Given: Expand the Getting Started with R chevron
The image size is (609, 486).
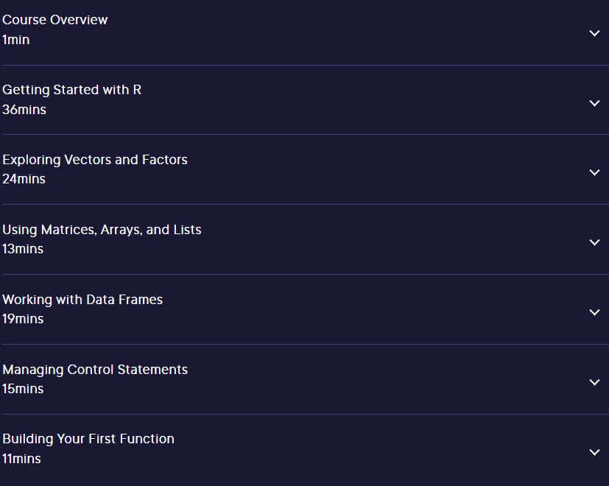Looking at the screenshot, I should point(594,103).
